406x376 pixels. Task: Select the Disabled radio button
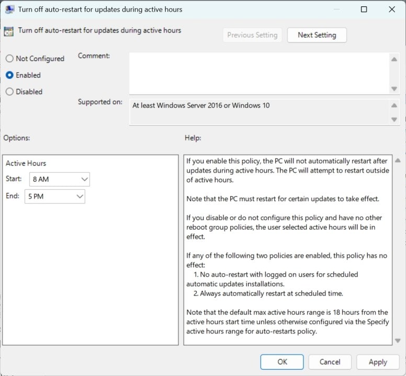9,92
